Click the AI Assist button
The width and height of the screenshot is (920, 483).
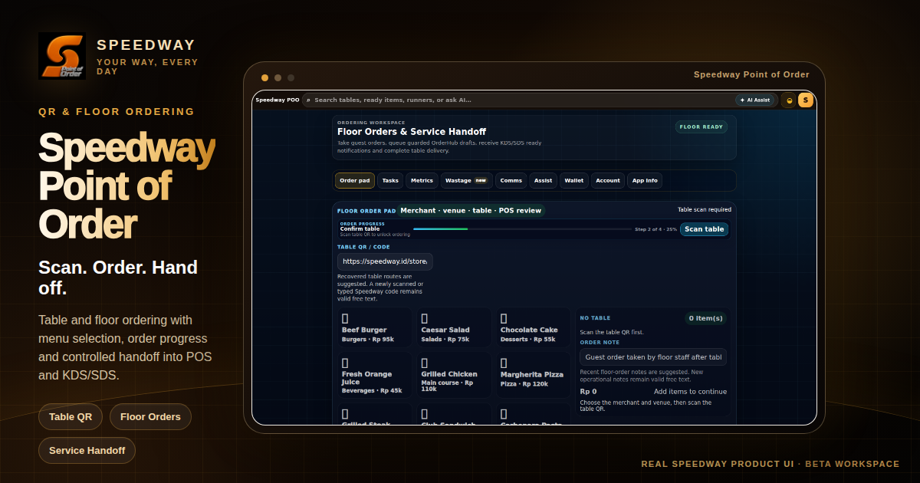pyautogui.click(x=755, y=100)
